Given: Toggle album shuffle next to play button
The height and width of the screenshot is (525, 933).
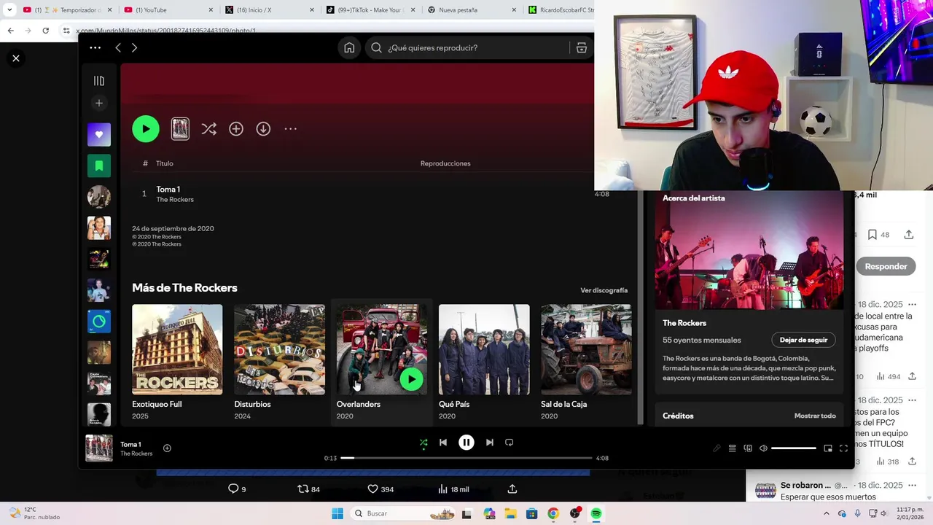Looking at the screenshot, I should [x=209, y=129].
